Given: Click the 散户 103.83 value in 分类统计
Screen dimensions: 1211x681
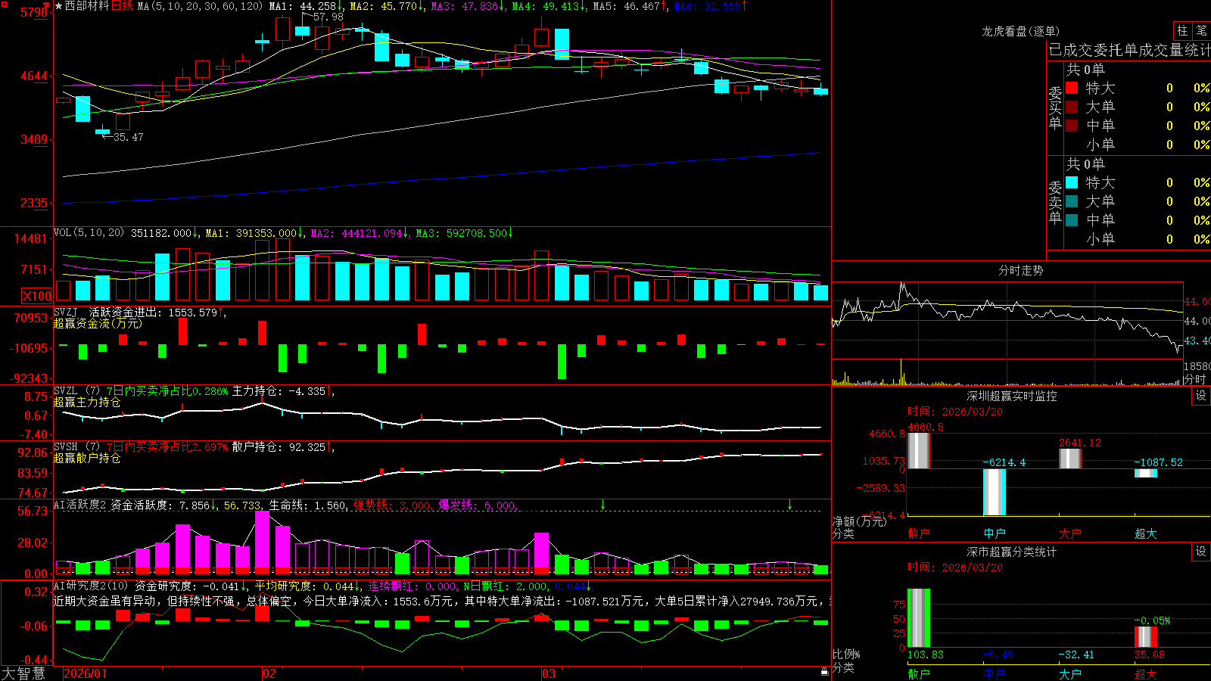Looking at the screenshot, I should [x=926, y=655].
